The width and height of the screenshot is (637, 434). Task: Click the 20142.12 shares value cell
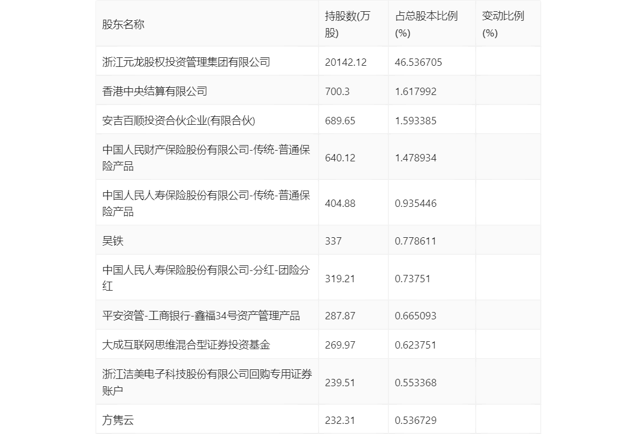pyautogui.click(x=345, y=62)
